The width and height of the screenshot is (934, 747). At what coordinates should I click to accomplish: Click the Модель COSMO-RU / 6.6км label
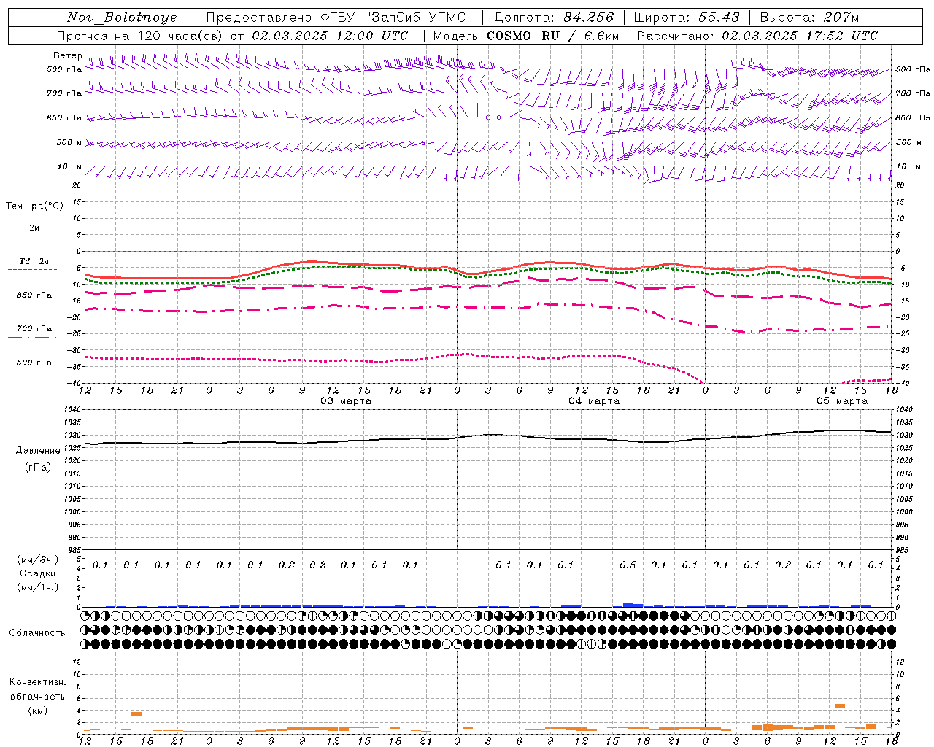[x=526, y=36]
